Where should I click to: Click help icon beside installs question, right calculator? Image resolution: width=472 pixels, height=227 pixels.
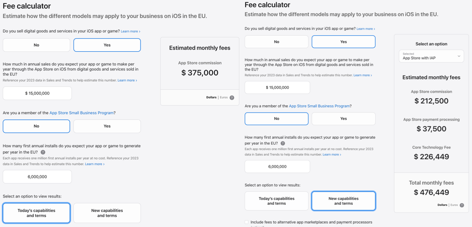(283, 143)
